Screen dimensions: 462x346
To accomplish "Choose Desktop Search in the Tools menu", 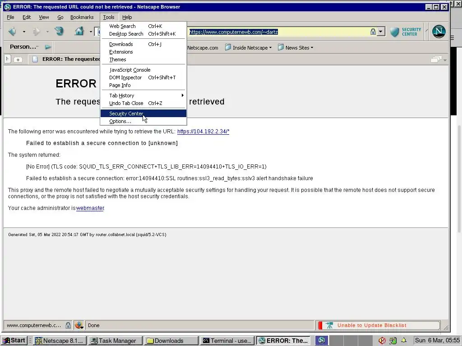I will [x=143, y=34].
